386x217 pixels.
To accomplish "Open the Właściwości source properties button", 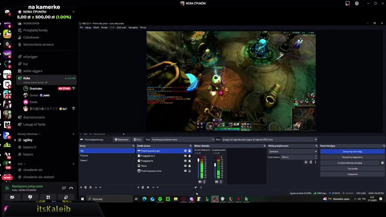I will (x=122, y=140).
